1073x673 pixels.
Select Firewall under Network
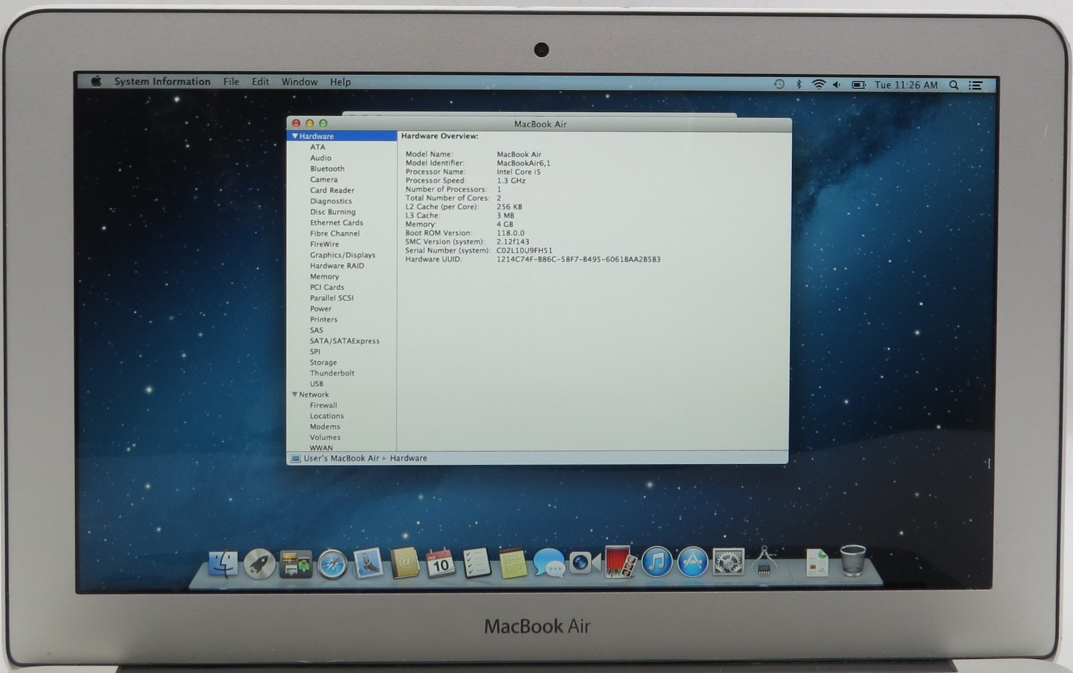coord(323,405)
